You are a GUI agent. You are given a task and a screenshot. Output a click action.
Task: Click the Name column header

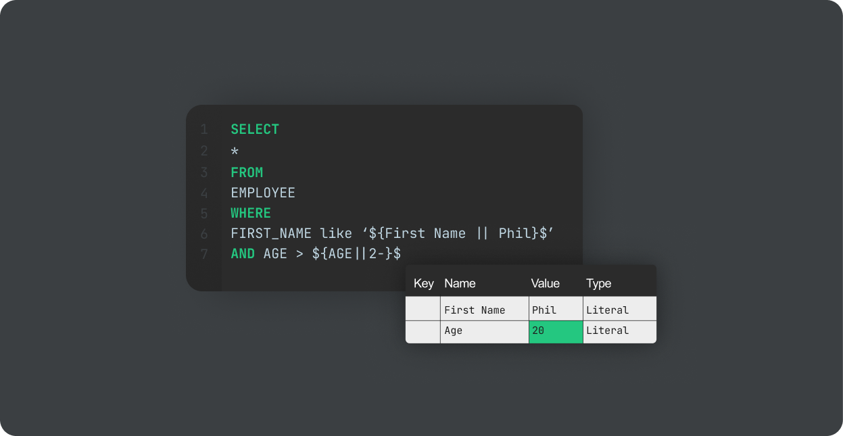(x=460, y=283)
